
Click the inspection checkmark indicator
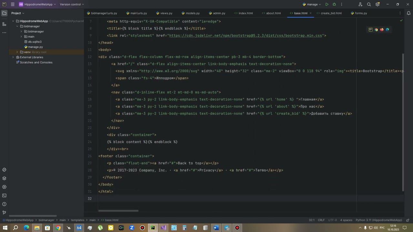[401, 21]
